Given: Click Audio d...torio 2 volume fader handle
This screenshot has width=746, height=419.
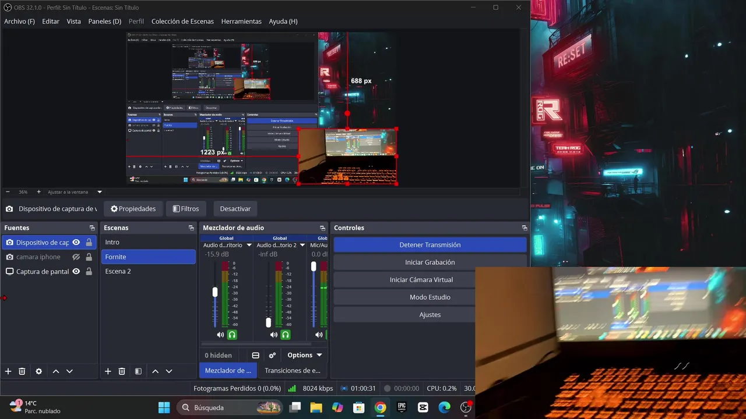Looking at the screenshot, I should click(268, 322).
